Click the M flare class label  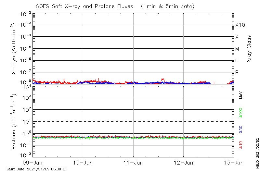coord(237,49)
